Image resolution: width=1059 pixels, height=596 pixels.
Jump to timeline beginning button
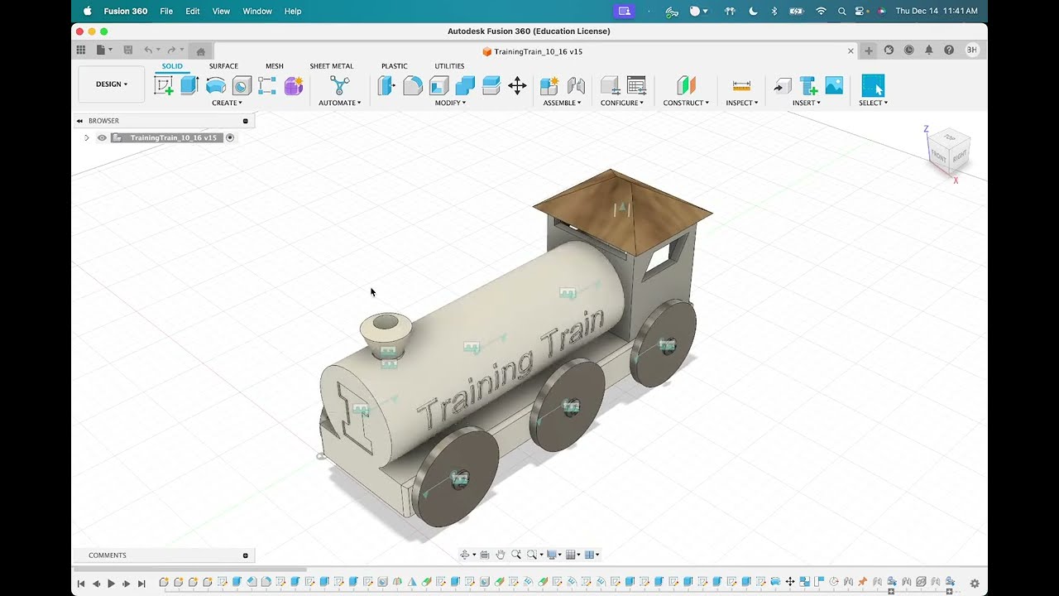(81, 584)
